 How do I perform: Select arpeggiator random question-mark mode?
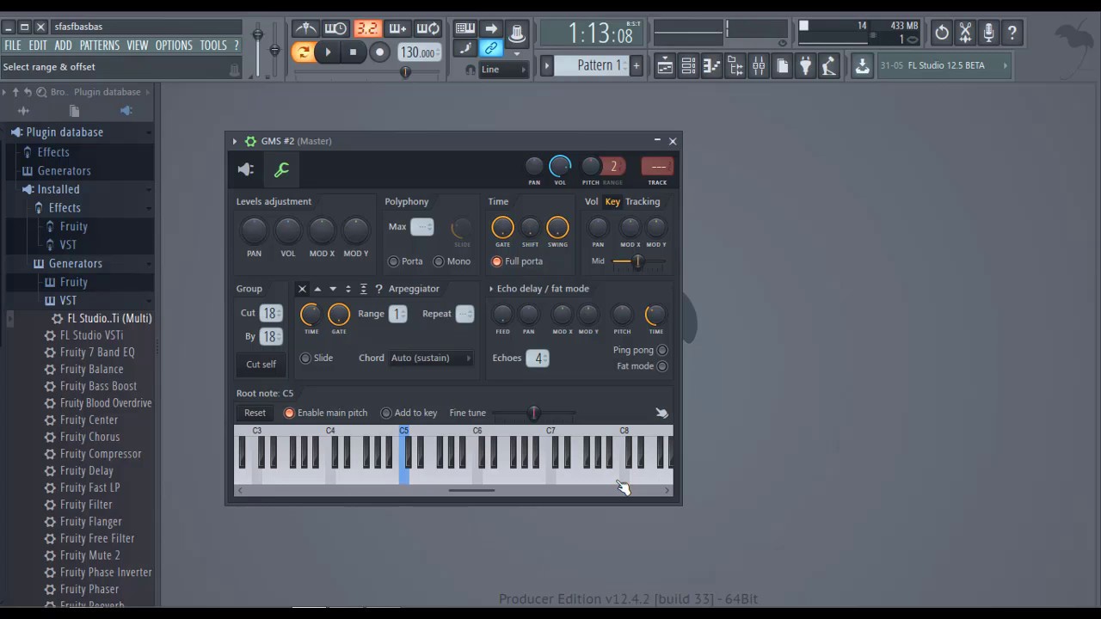(x=378, y=289)
